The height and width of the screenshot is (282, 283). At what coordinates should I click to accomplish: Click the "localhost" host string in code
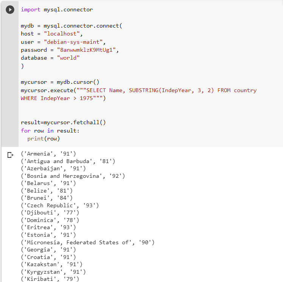[x=62, y=34]
